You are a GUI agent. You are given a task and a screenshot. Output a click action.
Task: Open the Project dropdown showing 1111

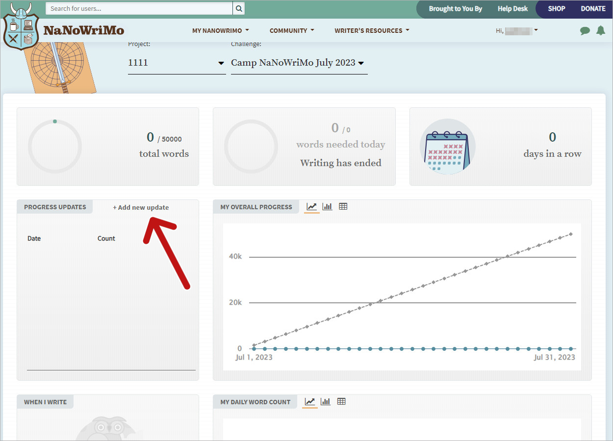[x=177, y=63]
